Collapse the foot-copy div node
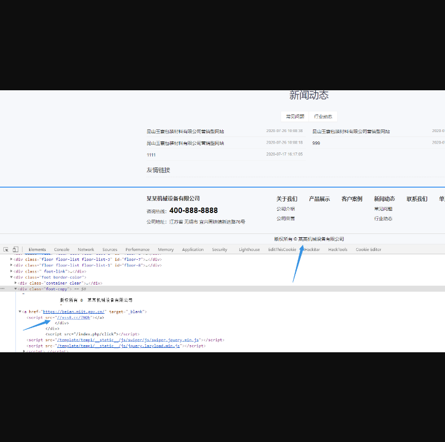The height and width of the screenshot is (442, 445). [15, 289]
